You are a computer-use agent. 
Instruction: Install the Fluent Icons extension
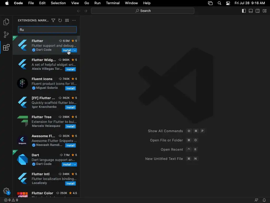[x=70, y=88]
